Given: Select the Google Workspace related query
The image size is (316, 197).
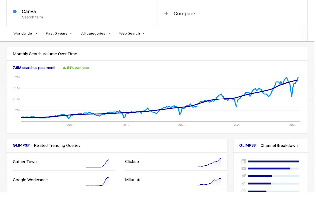Looking at the screenshot, I should pyautogui.click(x=31, y=180).
